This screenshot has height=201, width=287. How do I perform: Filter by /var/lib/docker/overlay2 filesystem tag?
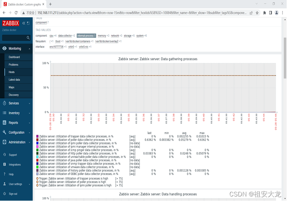(107, 41)
